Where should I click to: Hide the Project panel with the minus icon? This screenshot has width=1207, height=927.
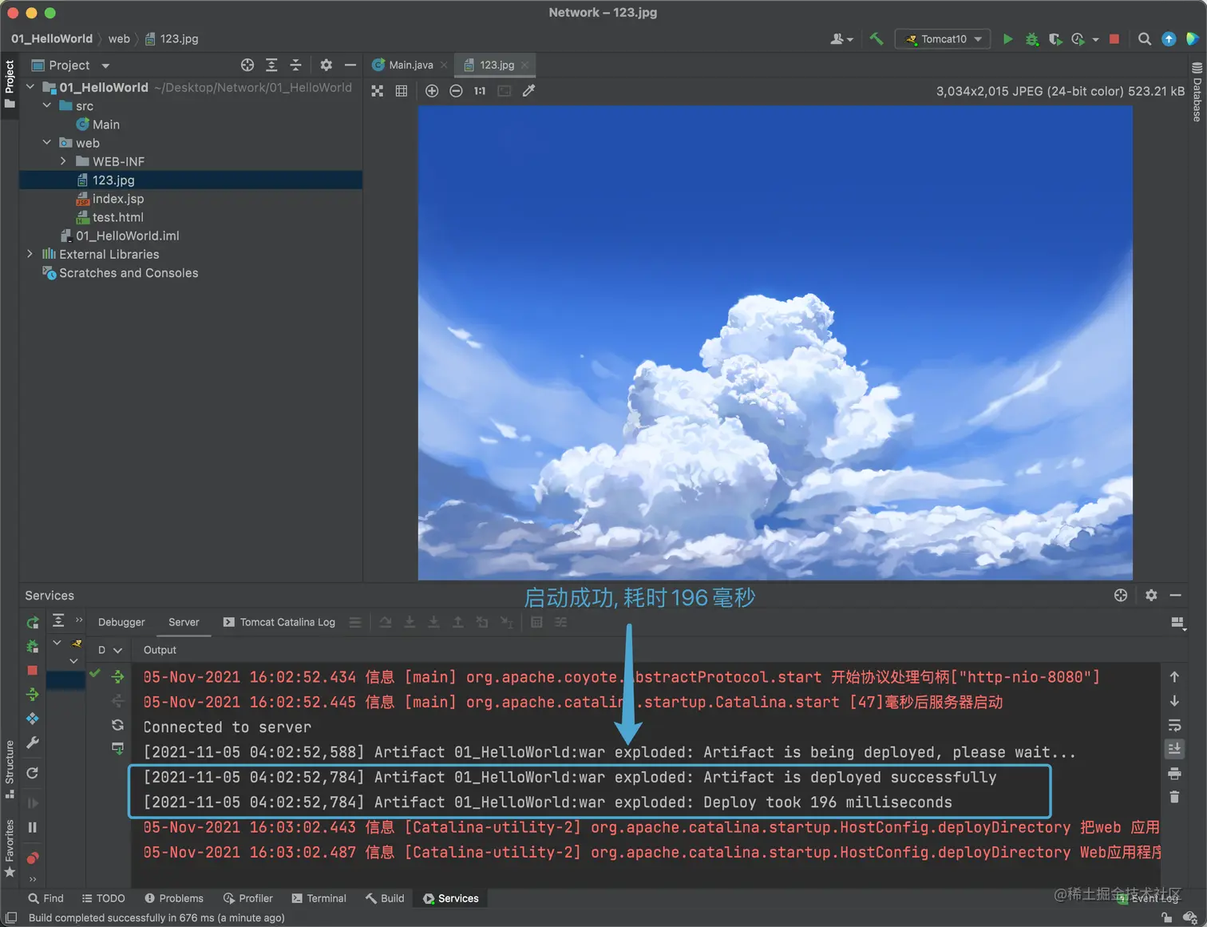click(x=350, y=65)
